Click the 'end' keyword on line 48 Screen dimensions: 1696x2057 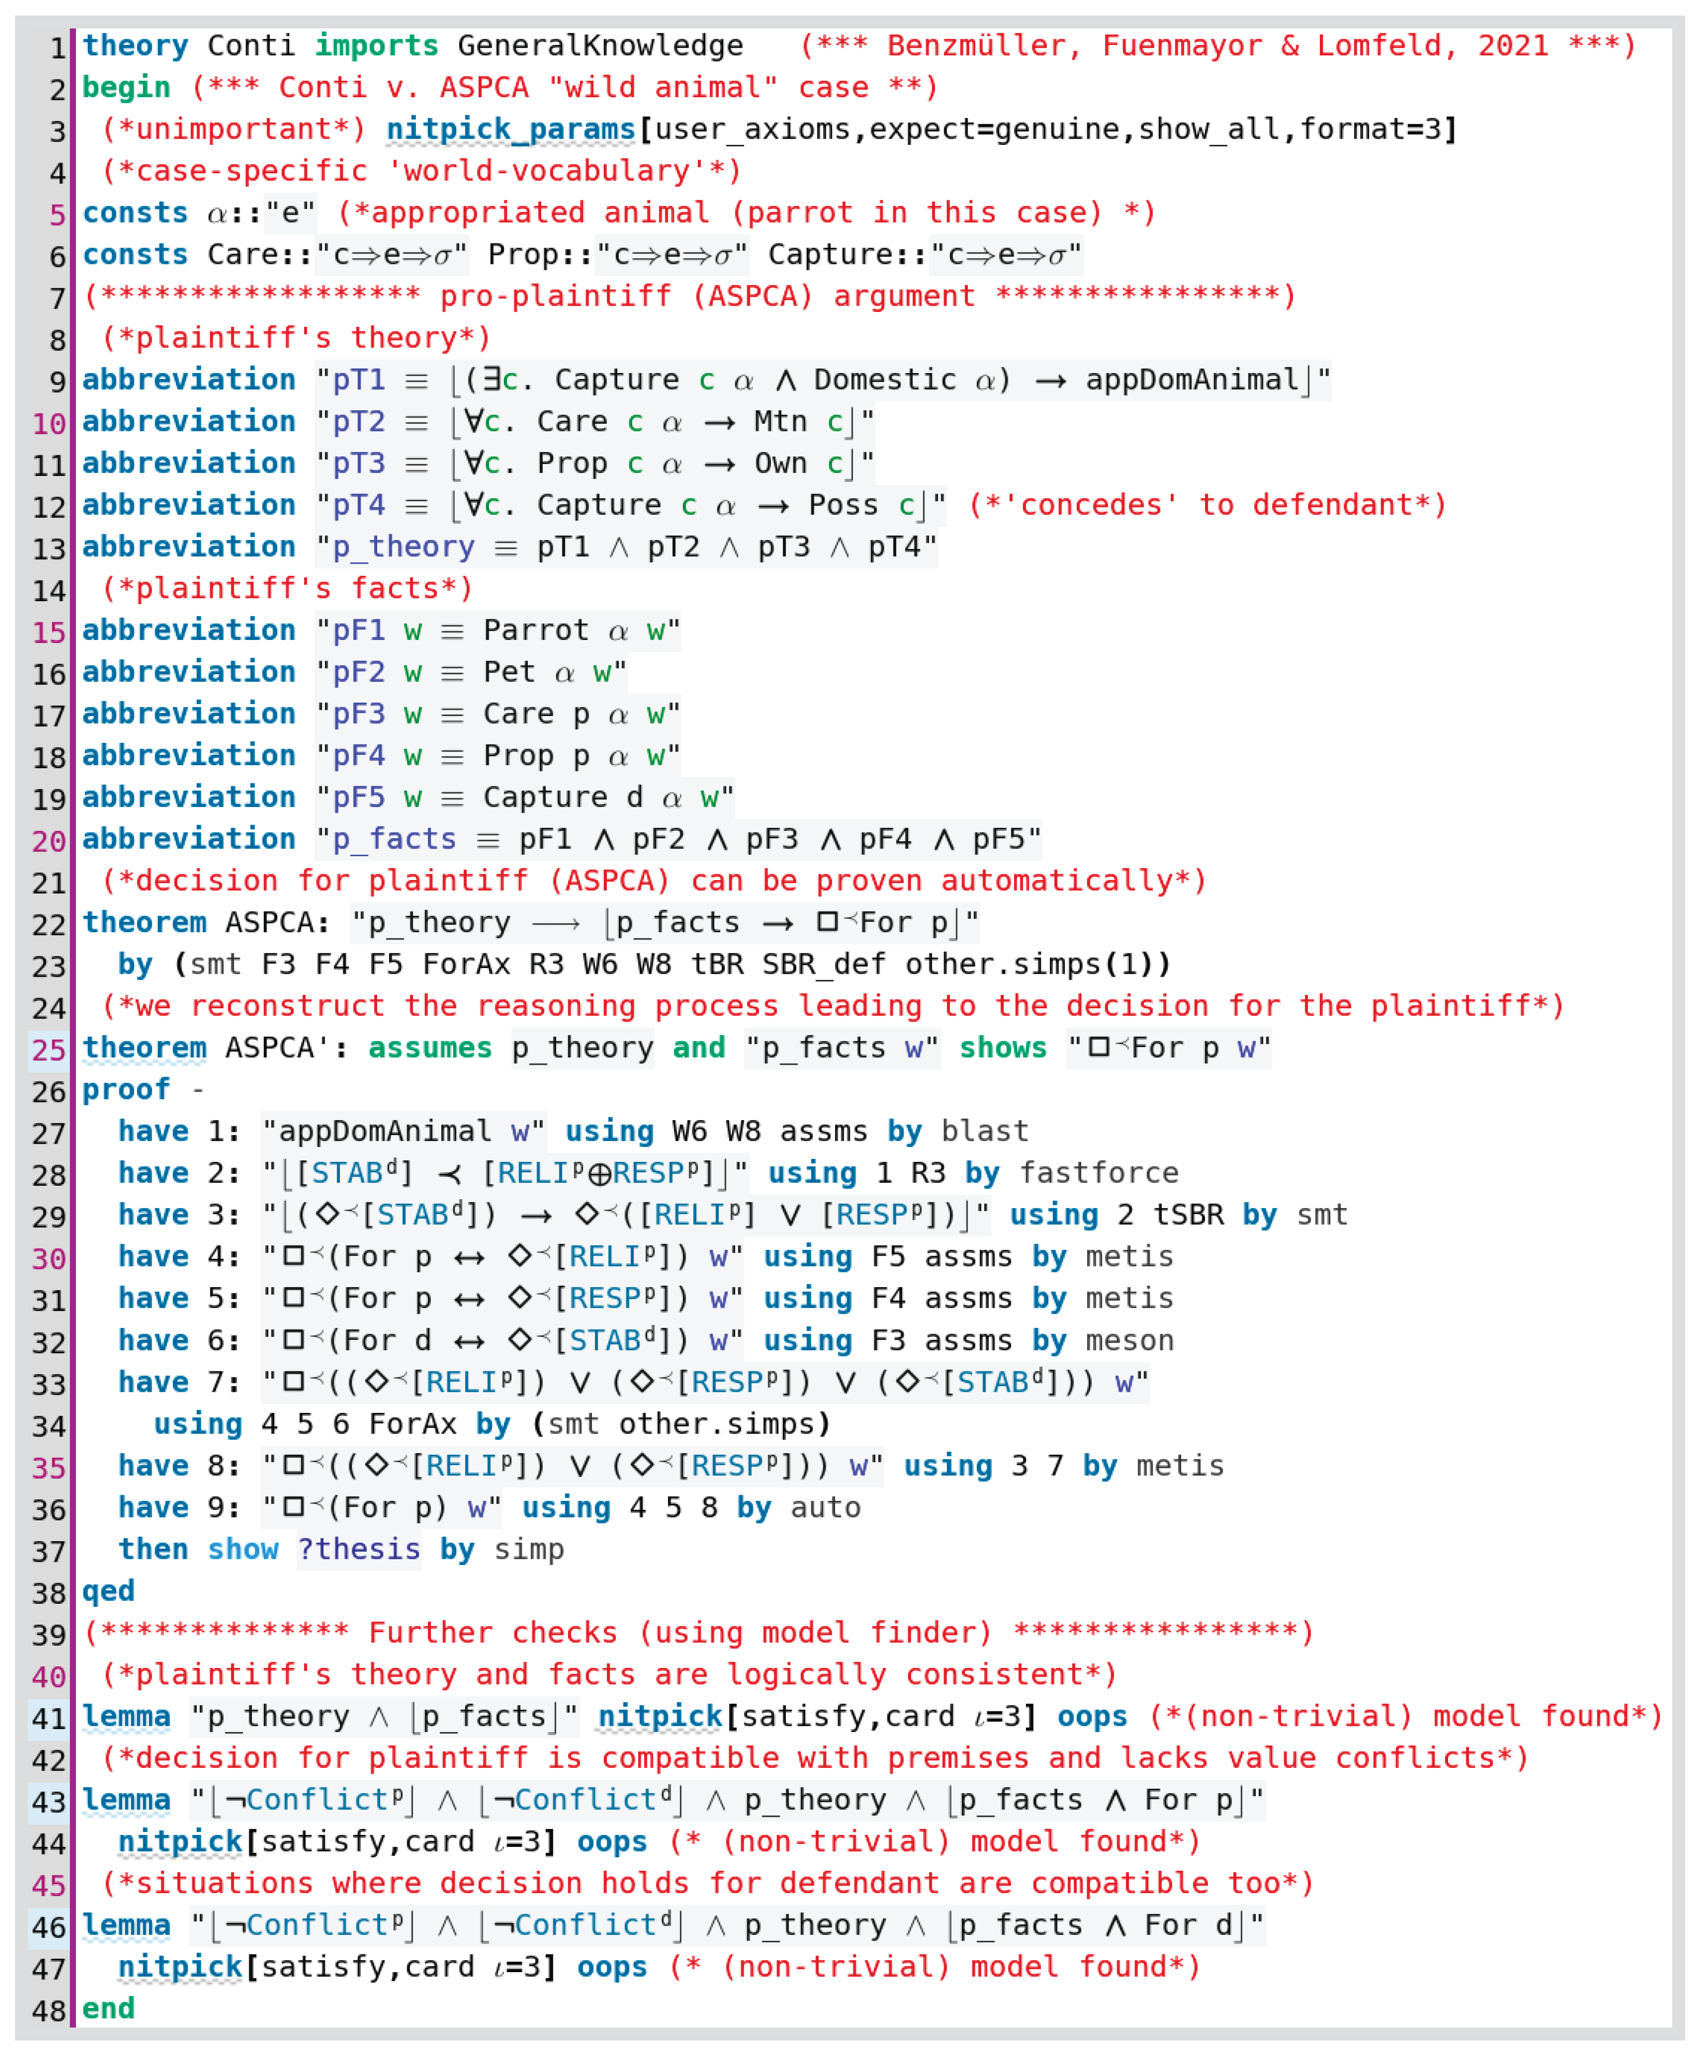coord(109,2009)
